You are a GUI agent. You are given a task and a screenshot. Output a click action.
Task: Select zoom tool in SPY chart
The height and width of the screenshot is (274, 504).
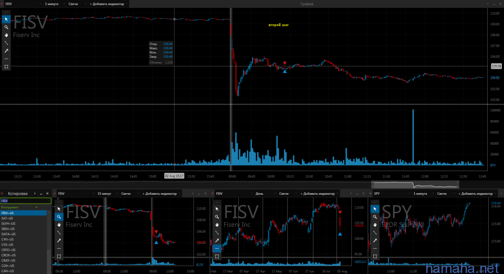375,217
